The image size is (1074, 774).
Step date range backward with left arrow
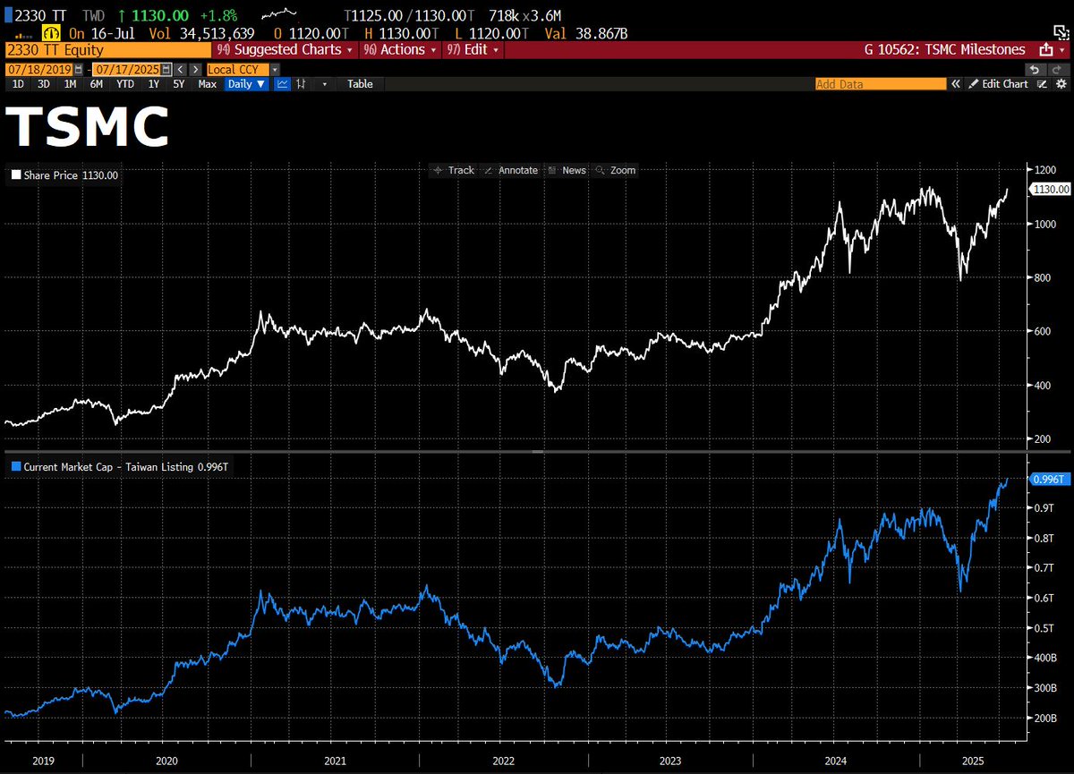tap(181, 69)
